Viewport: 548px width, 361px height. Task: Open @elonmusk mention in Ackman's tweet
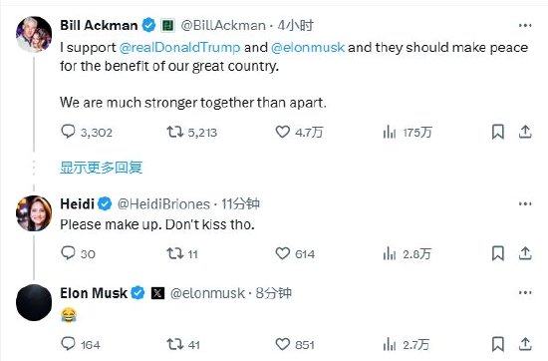coord(308,48)
